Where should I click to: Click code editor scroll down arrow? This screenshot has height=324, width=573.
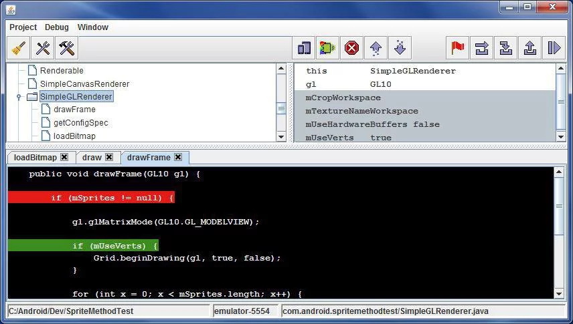click(559, 293)
